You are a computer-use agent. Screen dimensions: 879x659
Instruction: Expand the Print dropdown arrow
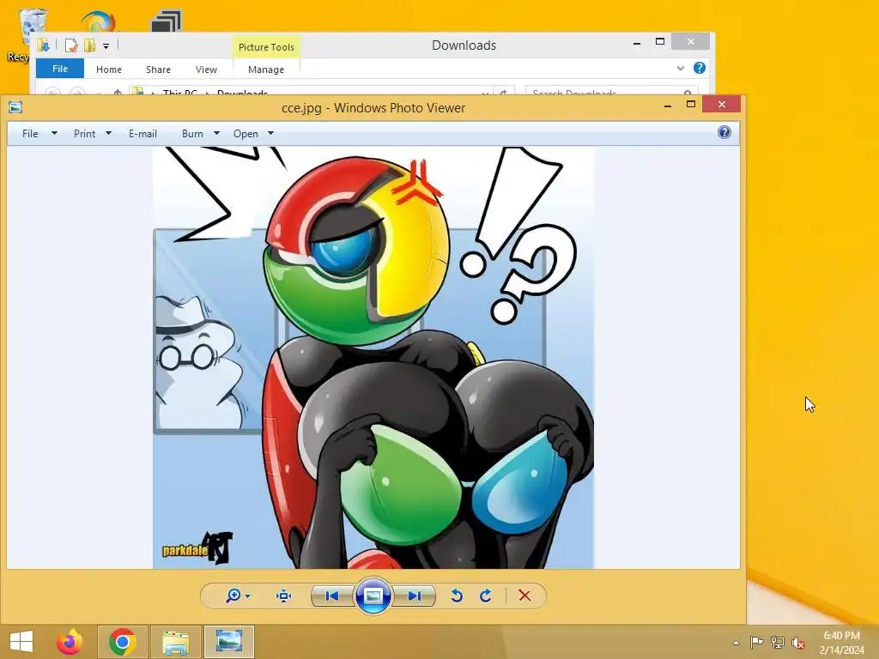pos(109,133)
